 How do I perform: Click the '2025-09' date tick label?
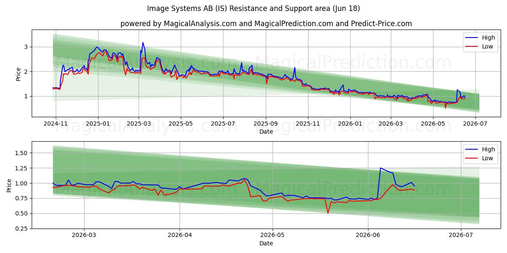266,124
